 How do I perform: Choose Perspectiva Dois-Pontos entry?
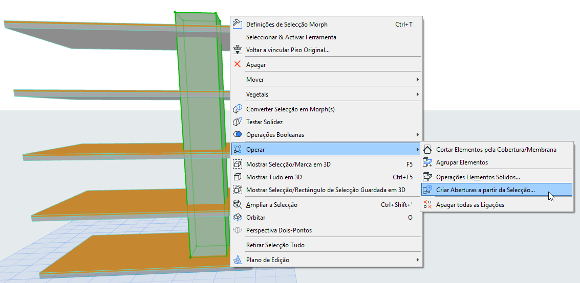click(x=326, y=230)
